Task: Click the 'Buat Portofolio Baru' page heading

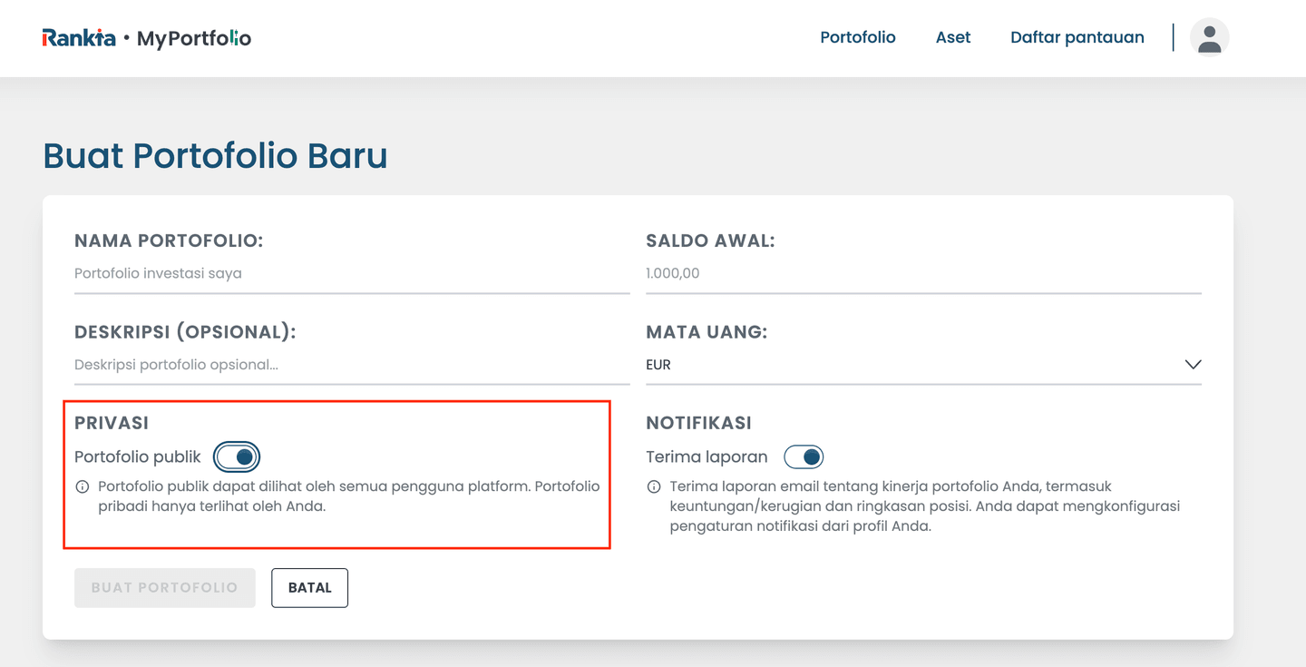Action: click(215, 156)
